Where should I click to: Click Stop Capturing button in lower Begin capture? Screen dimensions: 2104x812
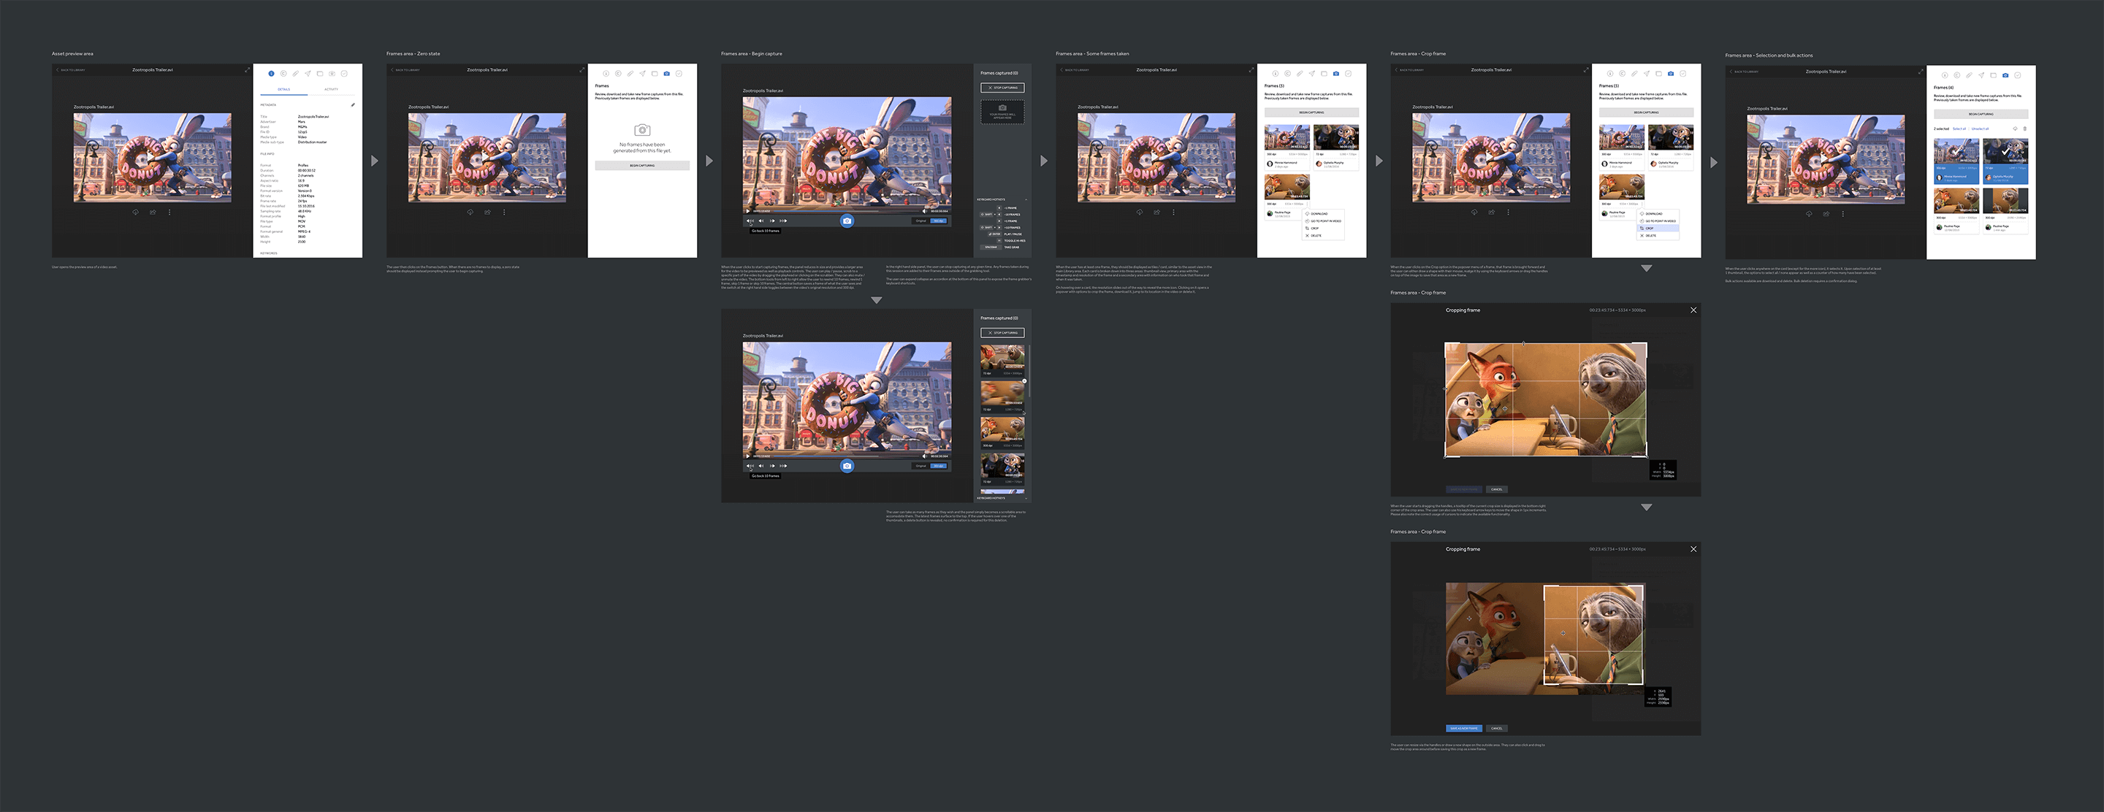1002,333
